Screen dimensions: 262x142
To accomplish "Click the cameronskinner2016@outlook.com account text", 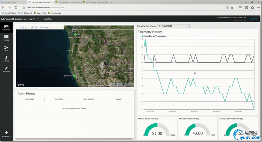I will pyautogui.click(x=231, y=17).
